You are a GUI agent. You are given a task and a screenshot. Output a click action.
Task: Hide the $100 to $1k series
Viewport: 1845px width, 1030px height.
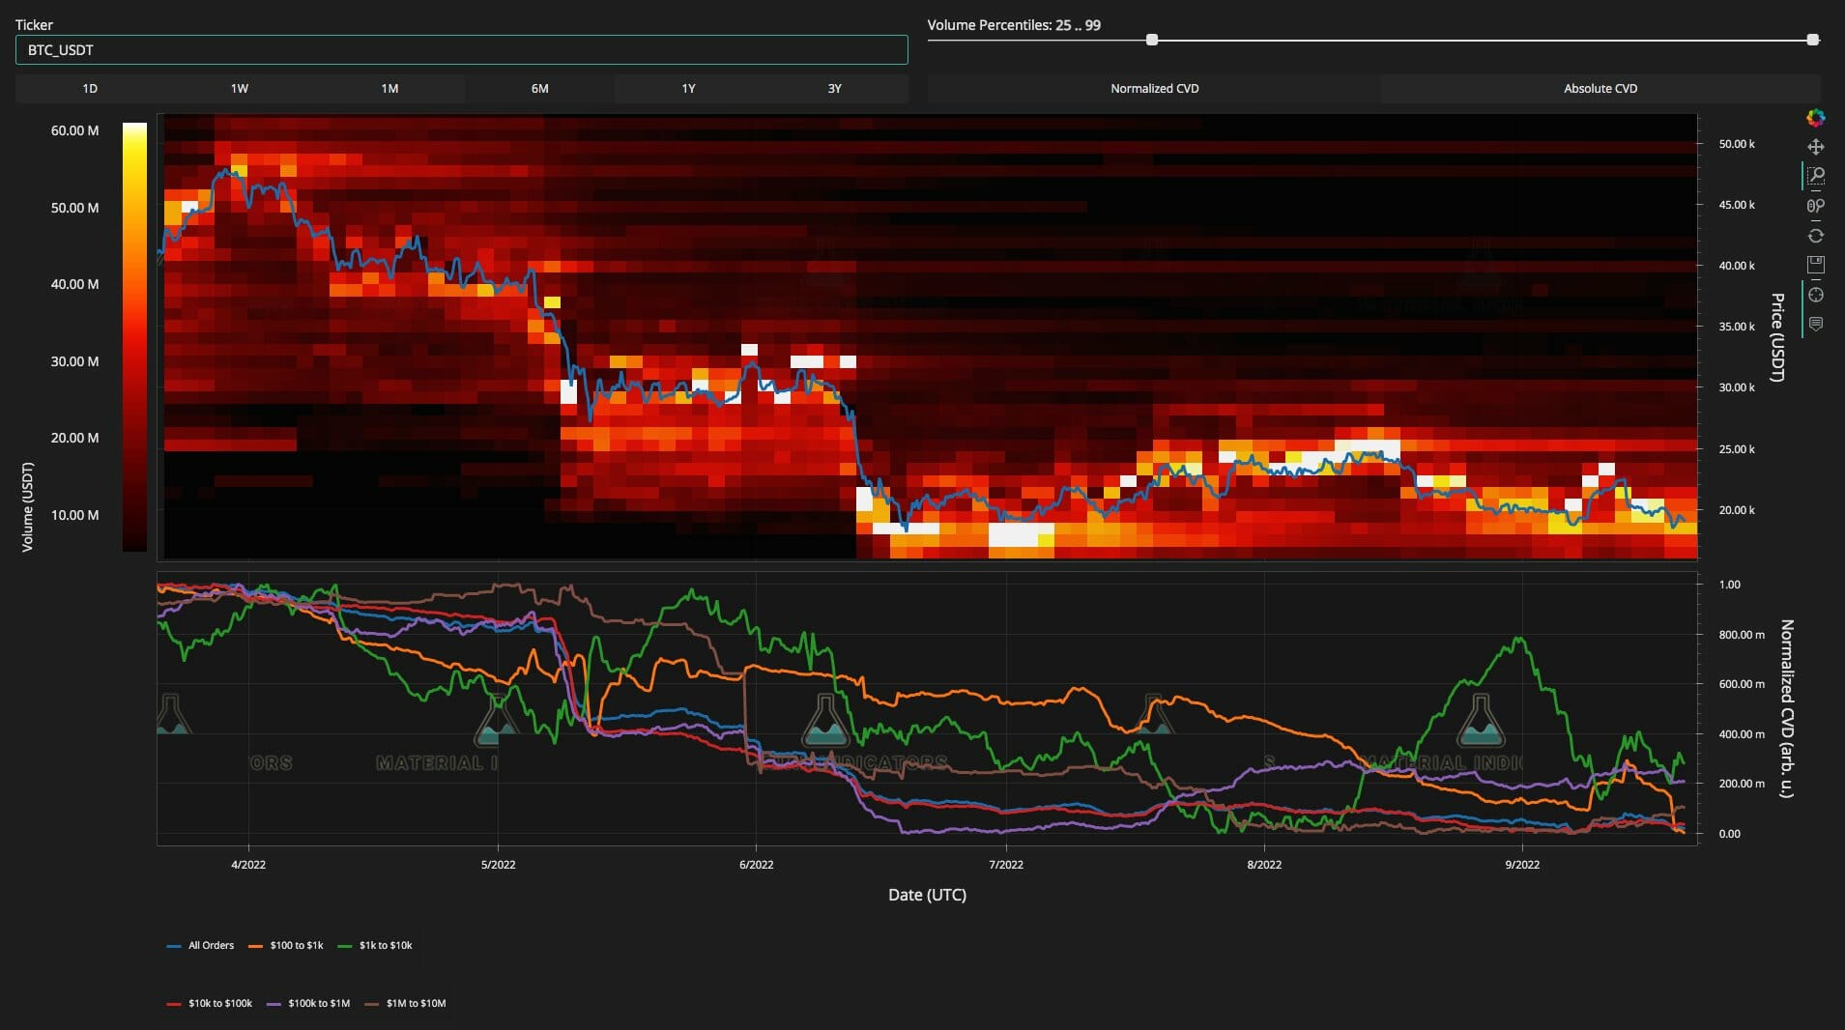(x=286, y=945)
